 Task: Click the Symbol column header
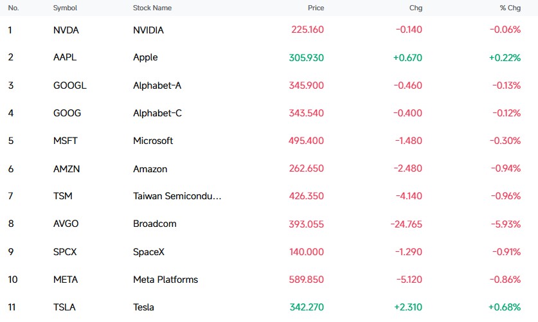(x=65, y=8)
